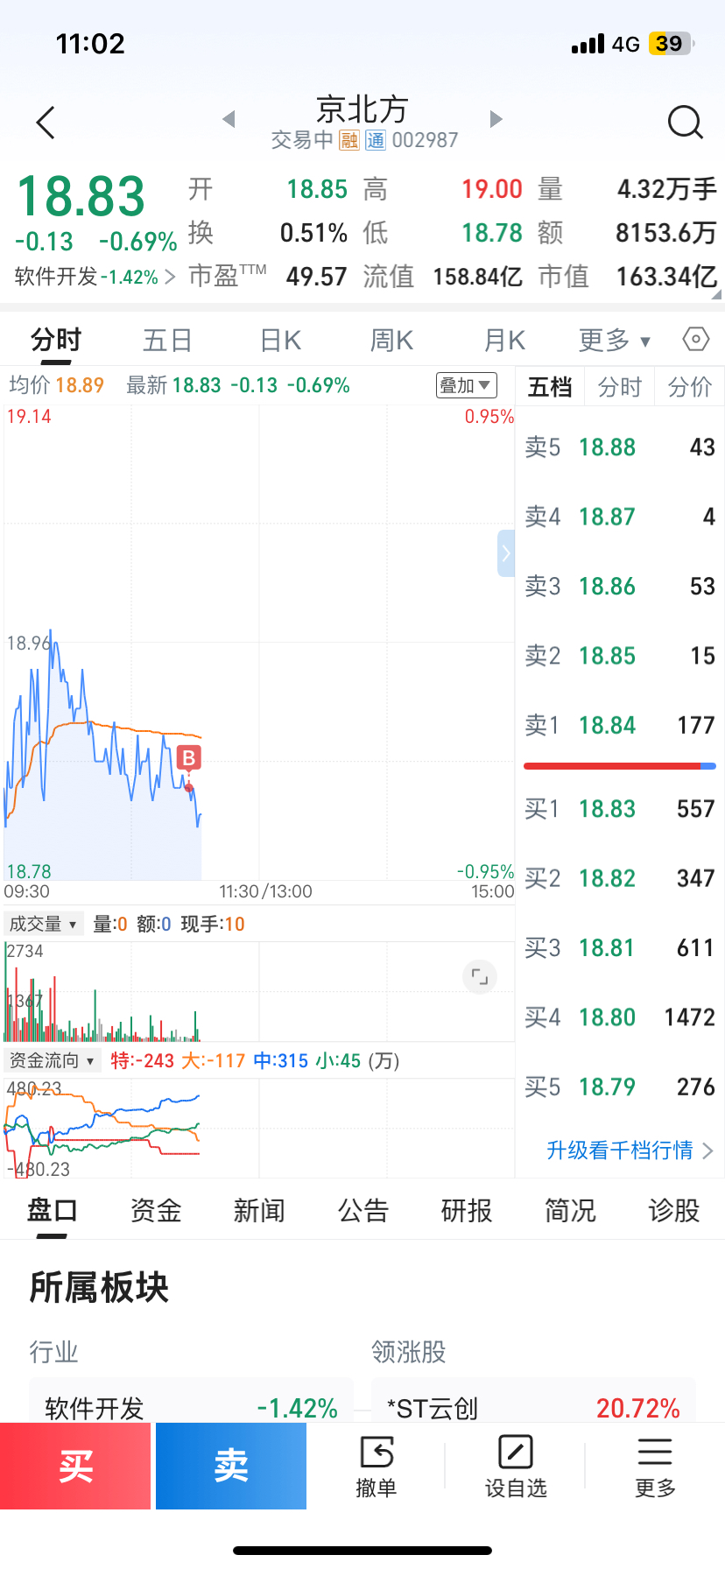The width and height of the screenshot is (725, 1569).
Task: Select 卖1 price 18.84 row
Action: pyautogui.click(x=620, y=725)
